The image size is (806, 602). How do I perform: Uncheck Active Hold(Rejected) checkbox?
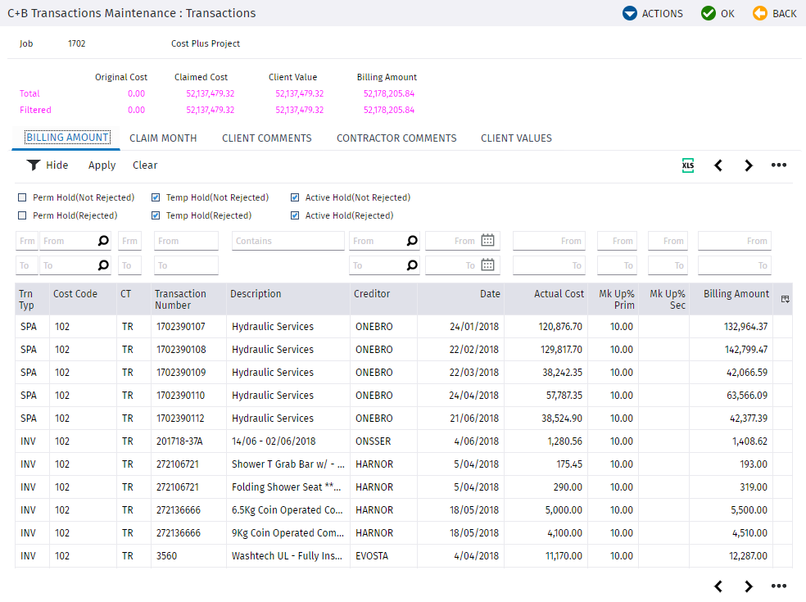[295, 215]
